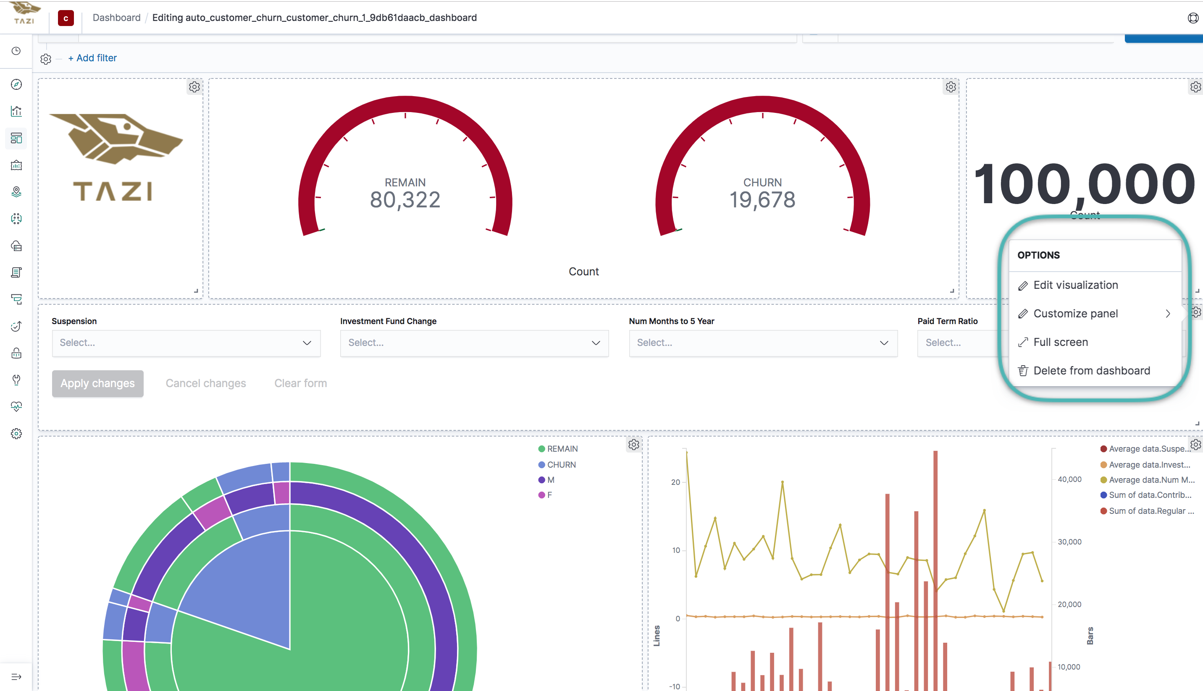This screenshot has width=1203, height=691.
Task: Click the CHURN gauge value 19,678
Action: click(x=762, y=200)
